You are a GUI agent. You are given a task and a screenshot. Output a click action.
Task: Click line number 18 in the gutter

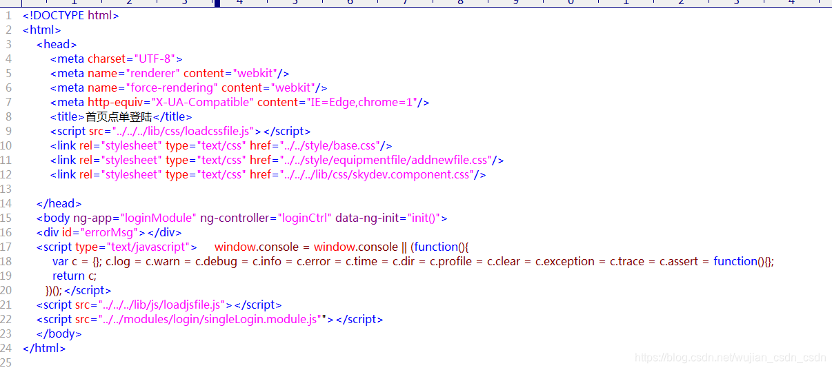[6, 261]
